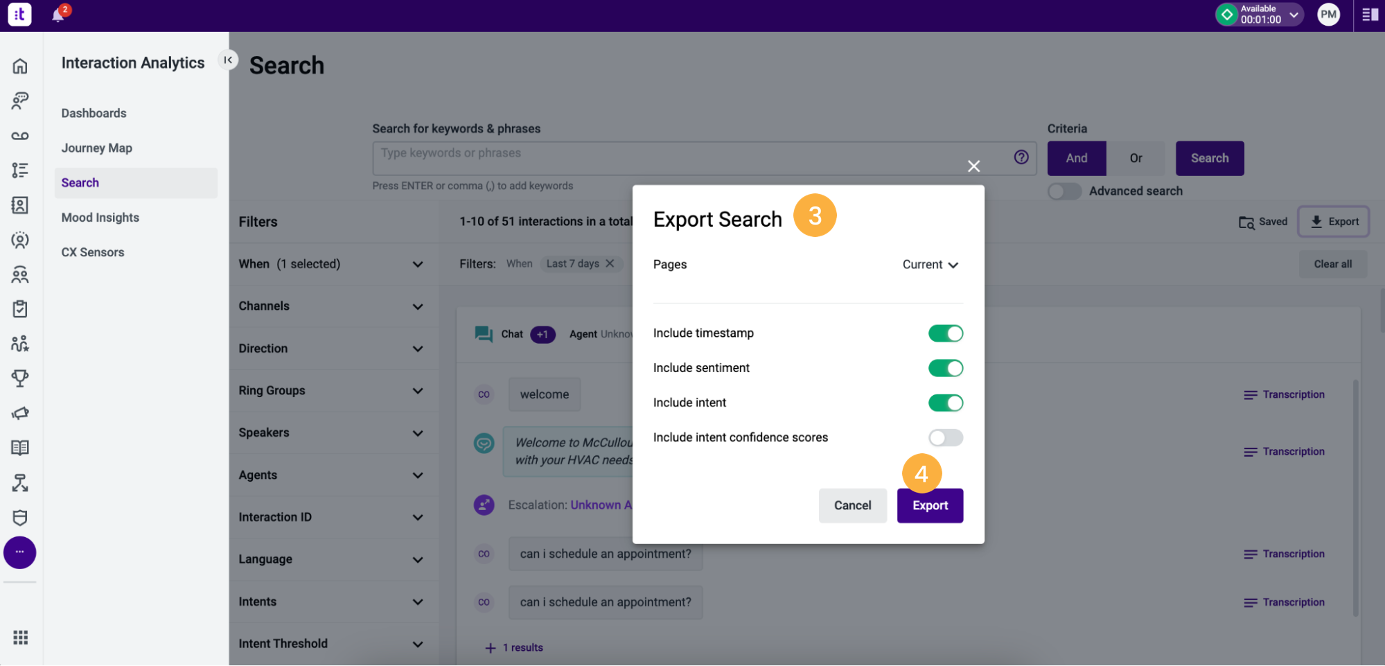Screen dimensions: 1385x666
Task: Open the Available status dropdown
Action: [x=1260, y=15]
